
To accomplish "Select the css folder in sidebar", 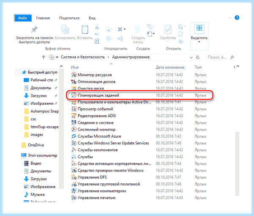I will (x=30, y=119).
